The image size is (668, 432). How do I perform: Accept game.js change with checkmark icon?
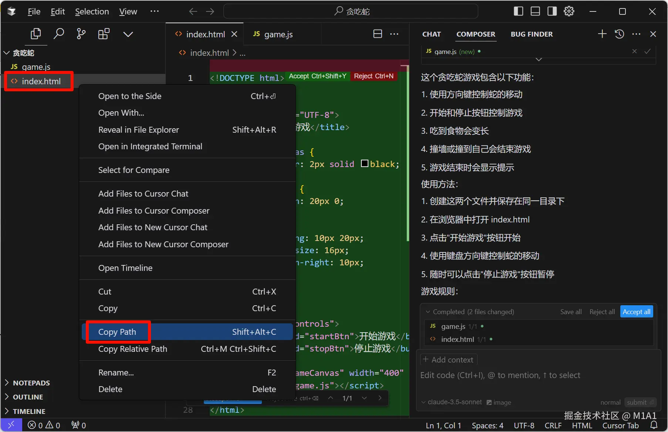647,51
